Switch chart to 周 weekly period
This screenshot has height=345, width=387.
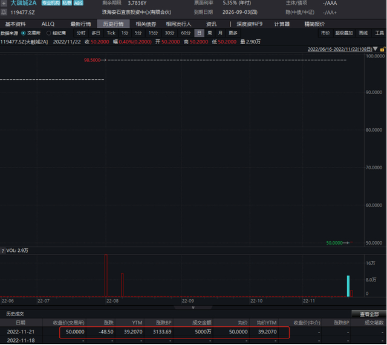click(x=210, y=33)
